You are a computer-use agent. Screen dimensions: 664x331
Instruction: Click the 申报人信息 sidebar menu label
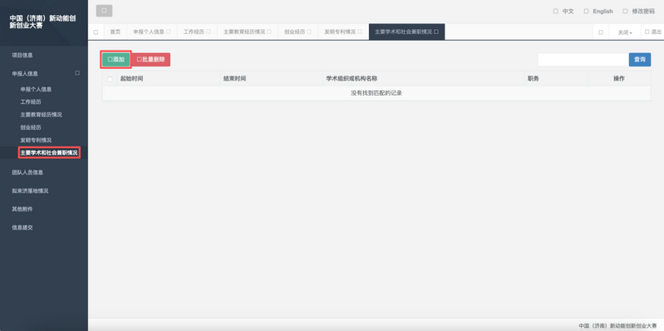coord(25,73)
